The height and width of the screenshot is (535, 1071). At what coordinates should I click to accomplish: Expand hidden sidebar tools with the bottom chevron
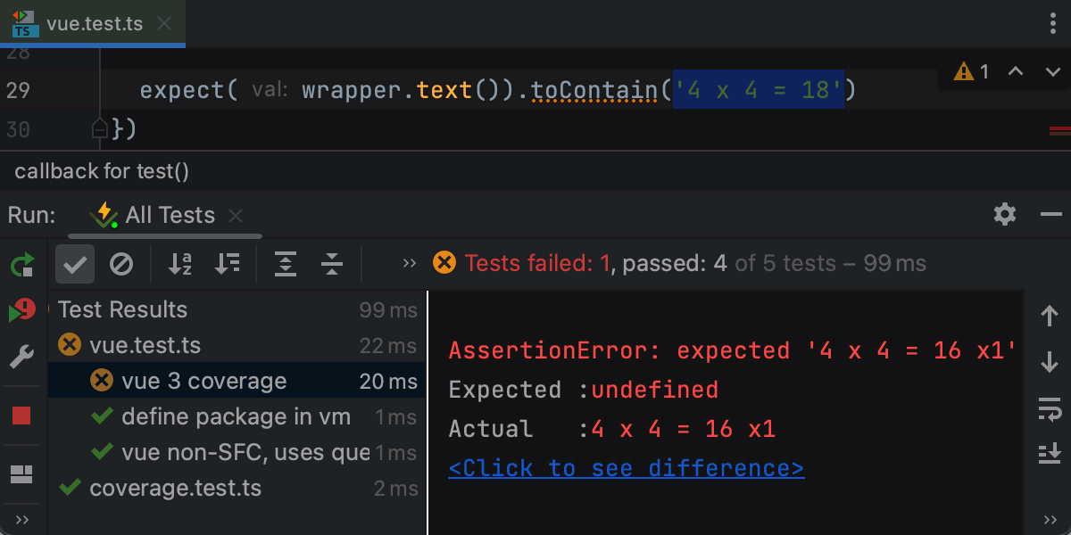click(21, 519)
